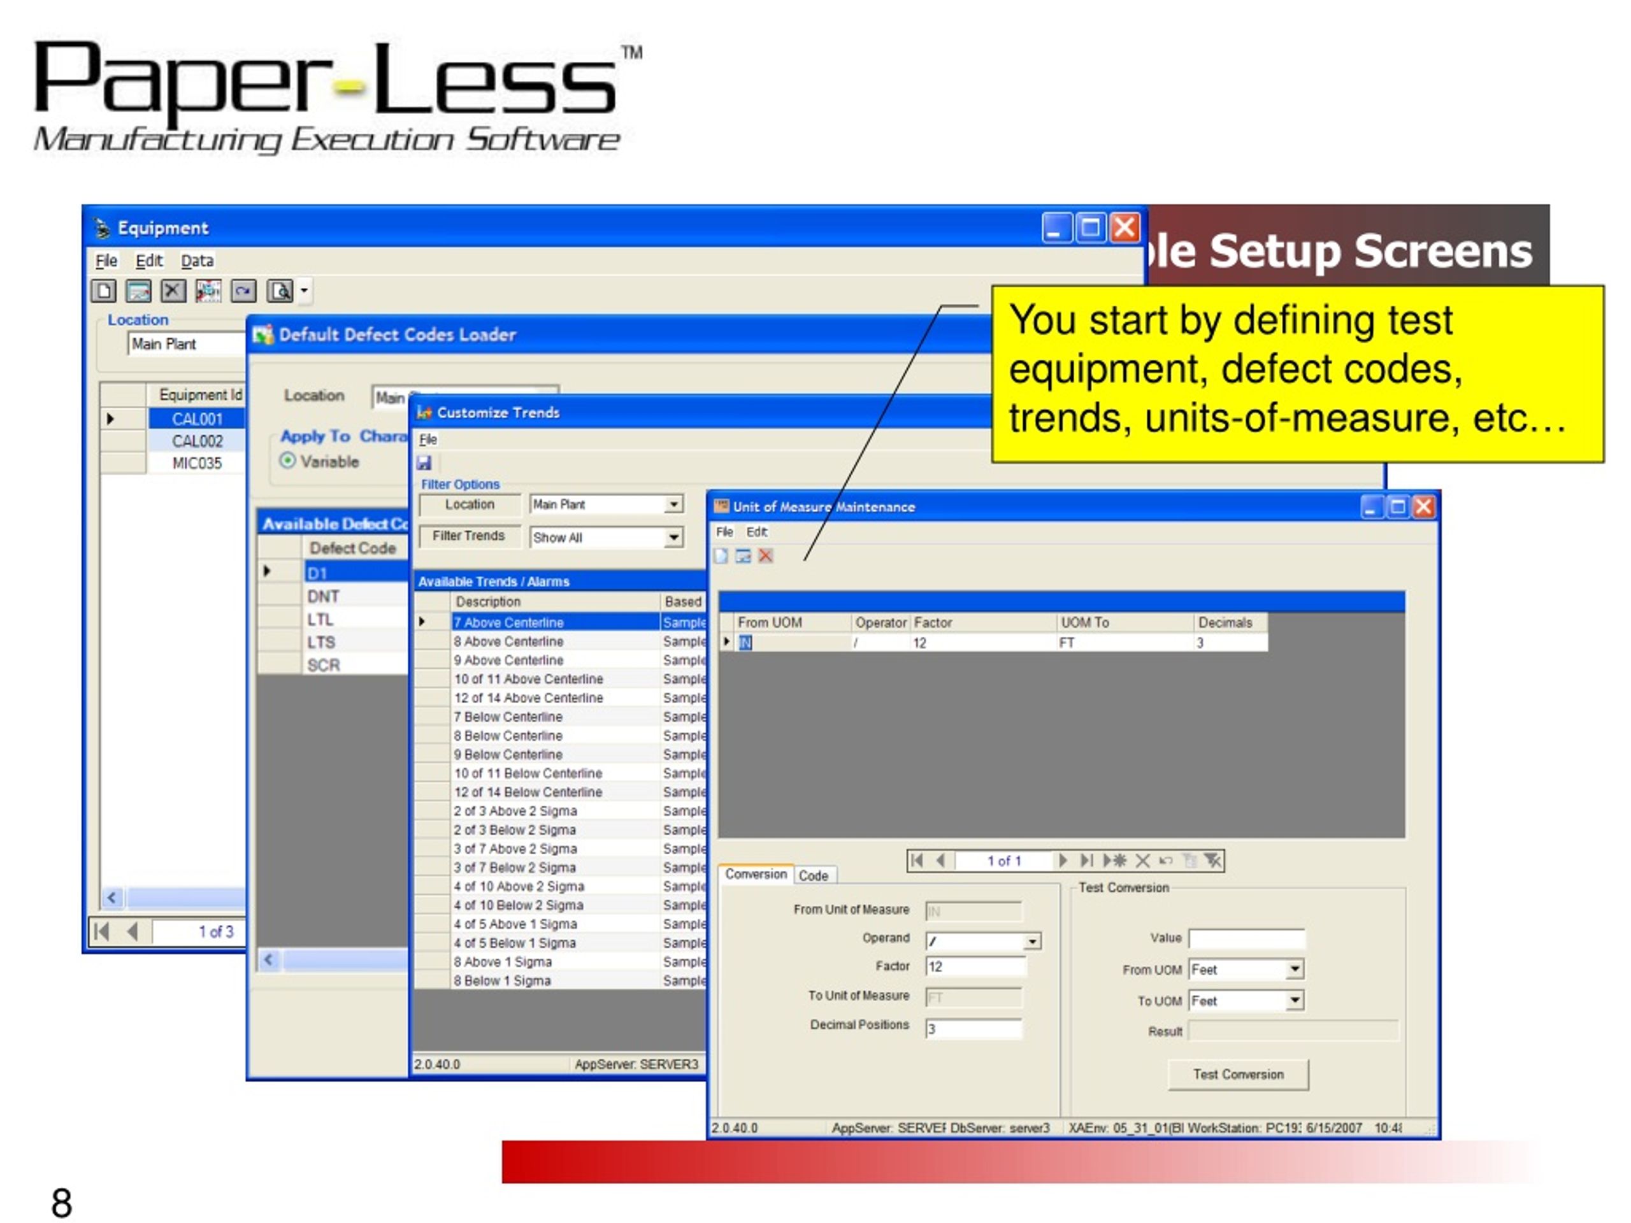Open Edit menu in Equipment window
Screen dimensions: 1631x1223
[149, 261]
